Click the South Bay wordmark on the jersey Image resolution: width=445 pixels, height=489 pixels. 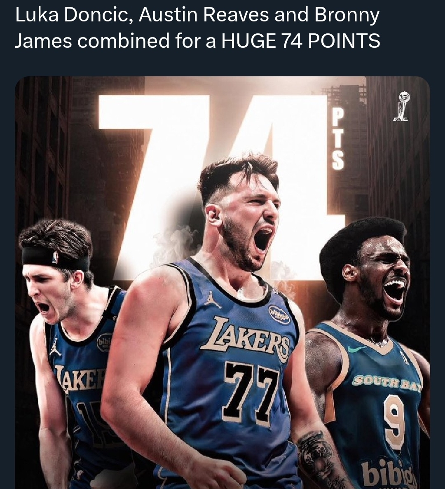coord(387,384)
